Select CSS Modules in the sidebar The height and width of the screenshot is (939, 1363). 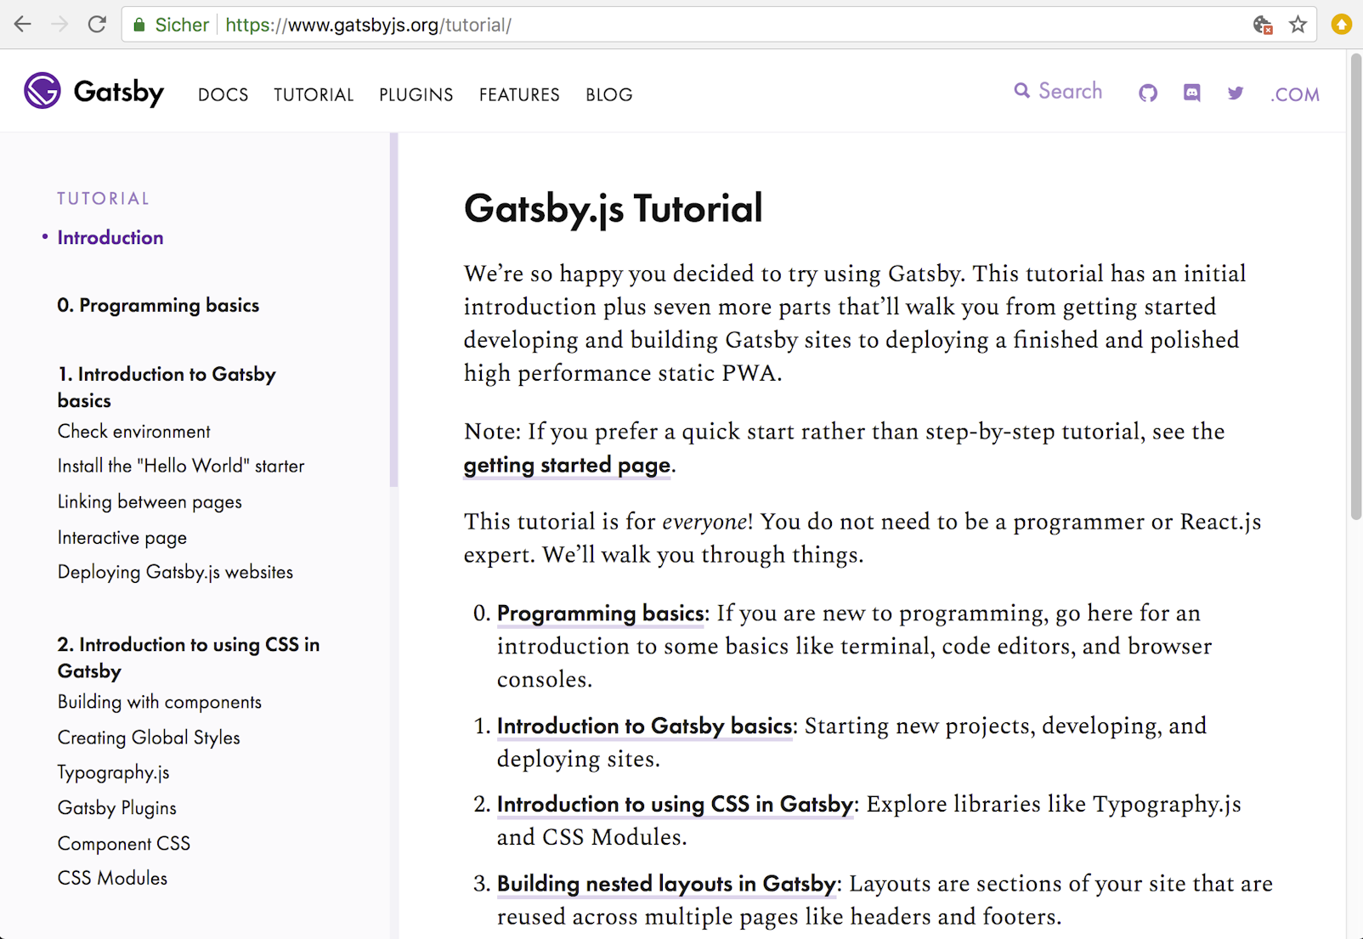[111, 878]
